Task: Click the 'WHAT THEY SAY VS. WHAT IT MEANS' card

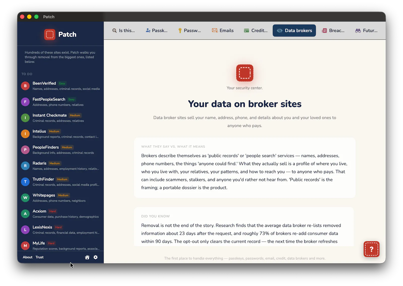Action: click(245, 167)
